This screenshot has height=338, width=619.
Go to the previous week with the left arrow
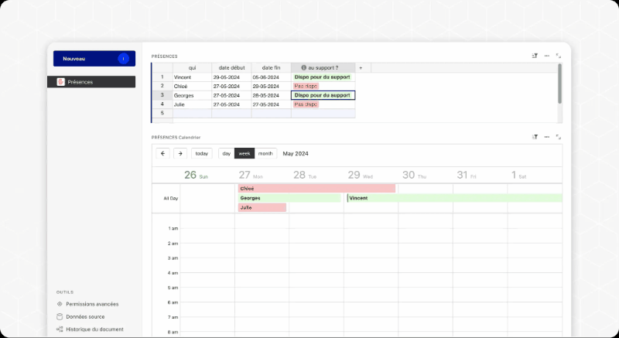coord(162,153)
